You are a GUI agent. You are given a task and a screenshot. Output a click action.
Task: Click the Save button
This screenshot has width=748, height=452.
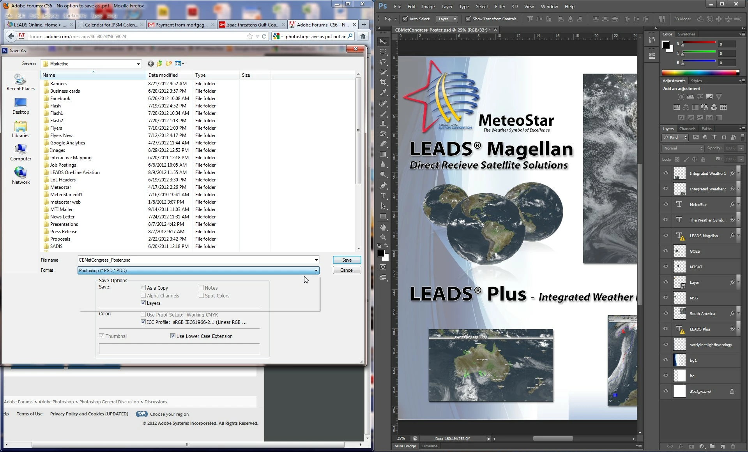347,260
